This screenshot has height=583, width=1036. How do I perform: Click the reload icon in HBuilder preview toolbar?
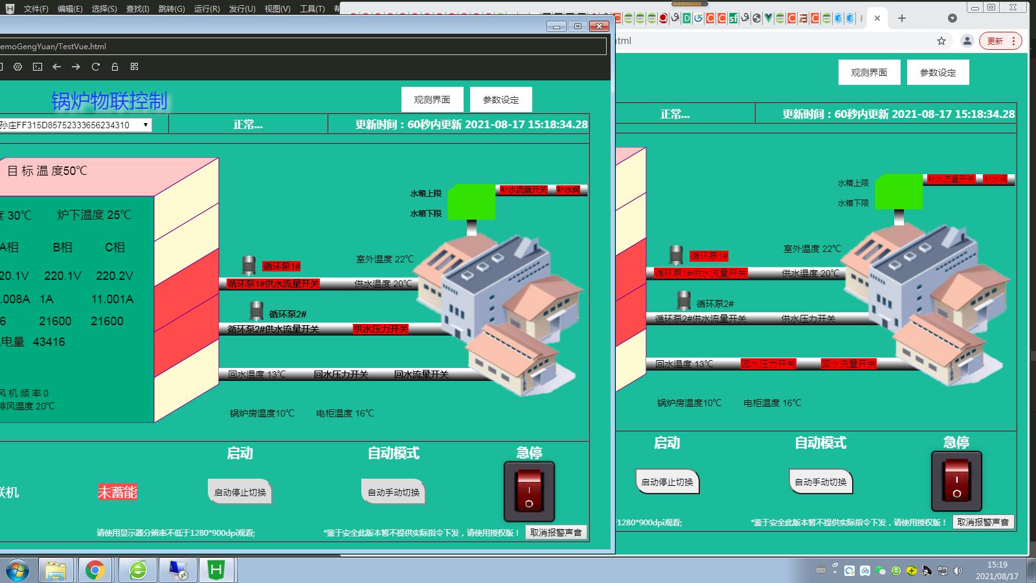(x=95, y=67)
